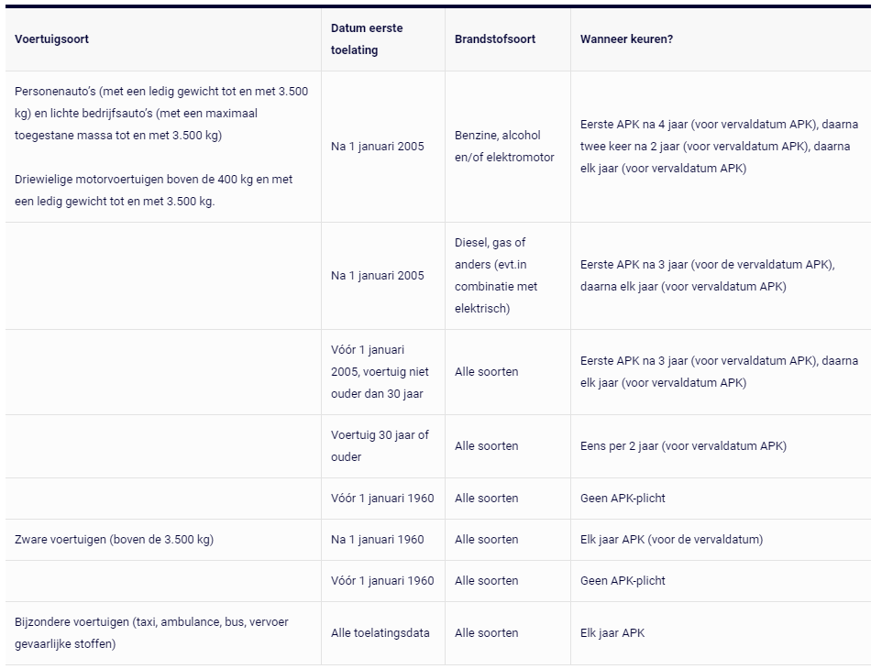The height and width of the screenshot is (669, 882).
Task: Click the Voertuigsoort column header
Action: pos(51,39)
